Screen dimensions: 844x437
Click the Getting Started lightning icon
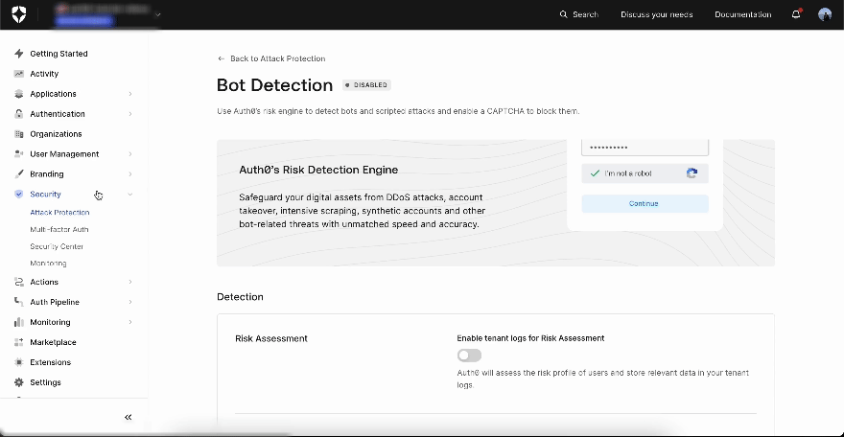pos(19,54)
